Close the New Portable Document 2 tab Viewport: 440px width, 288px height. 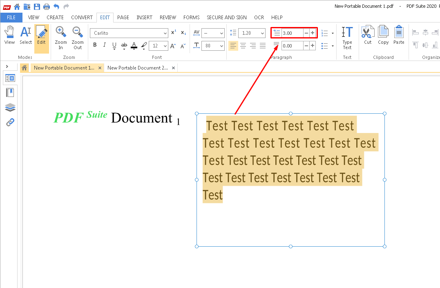pos(173,68)
